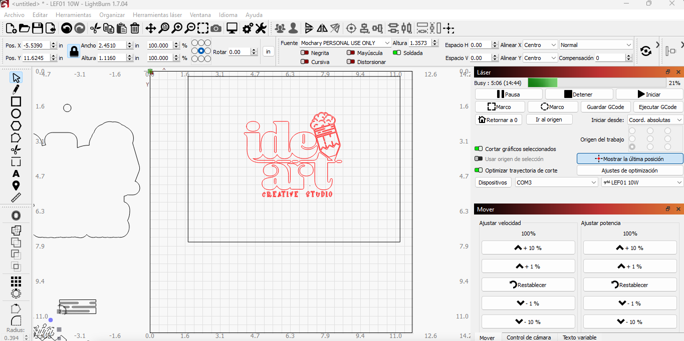The width and height of the screenshot is (684, 341).
Task: Open camera capture icon in the toolbar
Action: pos(216,28)
